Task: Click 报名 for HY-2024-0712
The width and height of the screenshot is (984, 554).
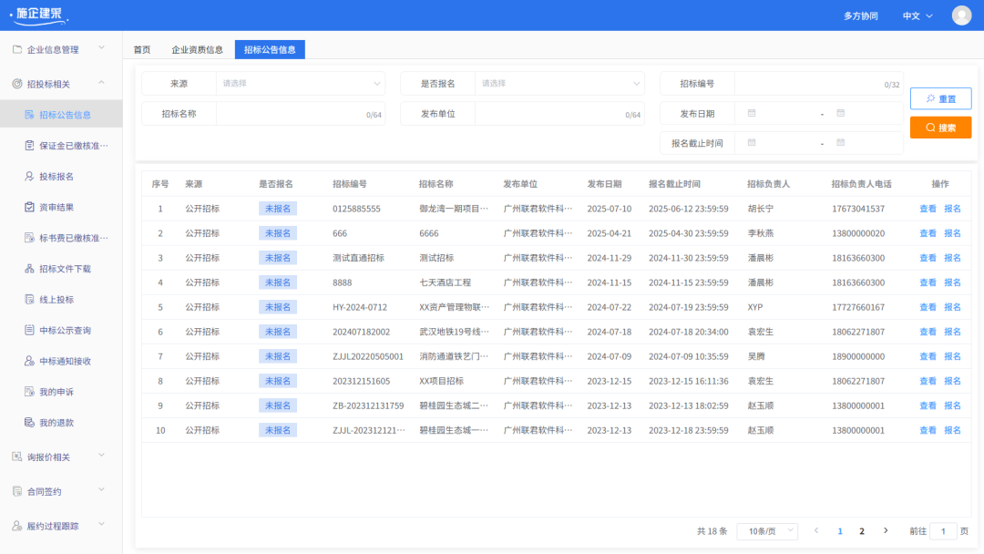Action: (x=953, y=307)
